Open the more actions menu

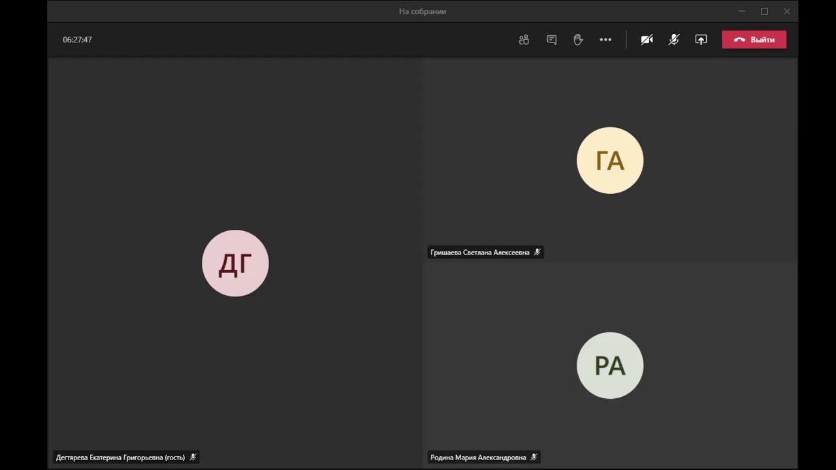point(605,40)
